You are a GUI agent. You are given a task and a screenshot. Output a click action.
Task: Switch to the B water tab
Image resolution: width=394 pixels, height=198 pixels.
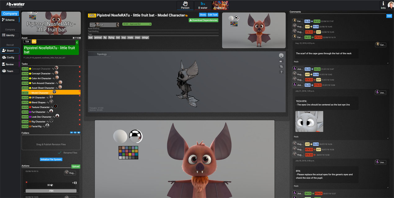203,5
